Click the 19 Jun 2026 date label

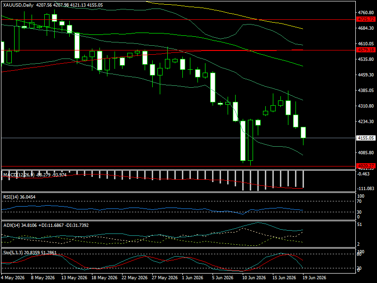coord(314,278)
